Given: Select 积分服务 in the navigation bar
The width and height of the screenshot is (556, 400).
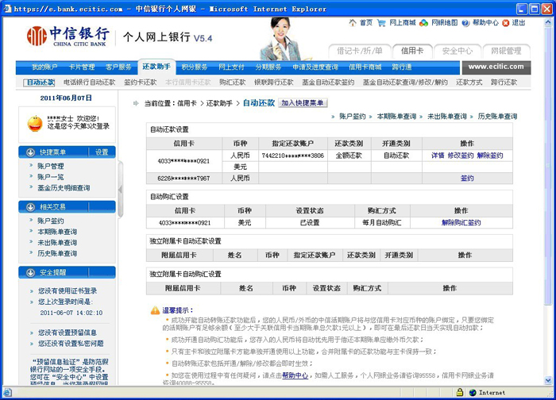Looking at the screenshot, I should 194,67.
